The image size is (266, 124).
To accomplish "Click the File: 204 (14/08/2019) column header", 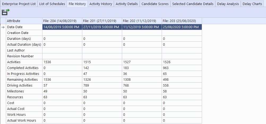I will click(62, 21).
